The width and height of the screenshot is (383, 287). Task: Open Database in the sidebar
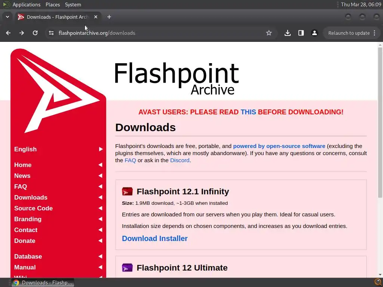click(x=28, y=256)
